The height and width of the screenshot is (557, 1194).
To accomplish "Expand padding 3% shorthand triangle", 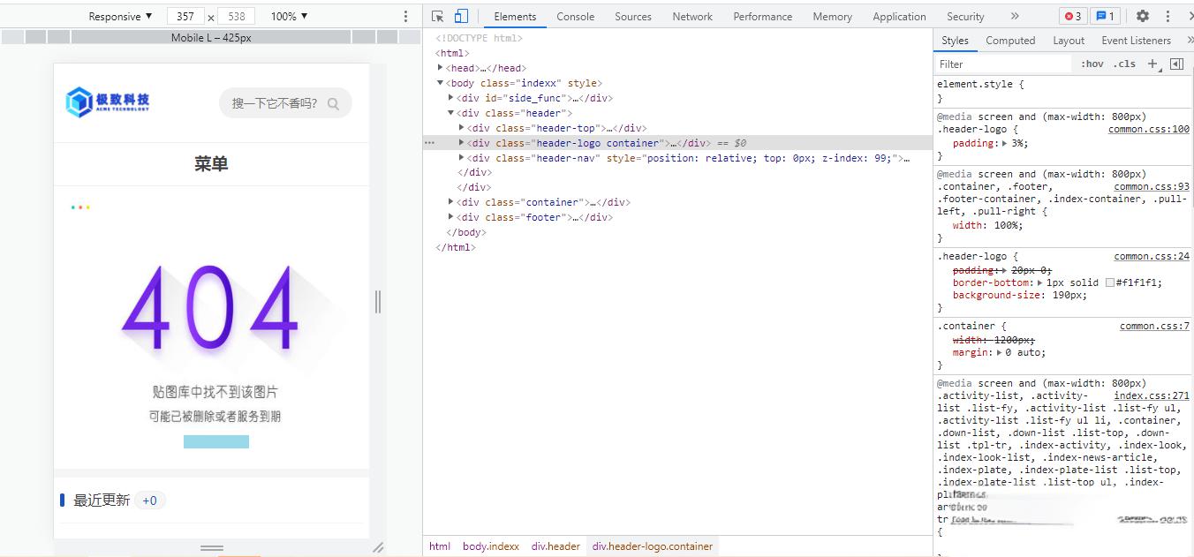I will point(1004,143).
